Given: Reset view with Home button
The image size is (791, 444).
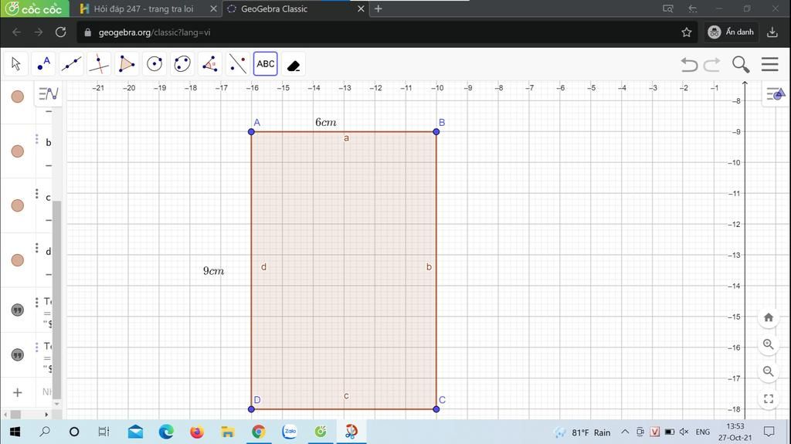Looking at the screenshot, I should (x=769, y=317).
